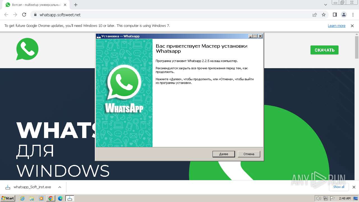Dismiss the Chrome update infobar
Screen dimensions: 359x202
(352, 26)
